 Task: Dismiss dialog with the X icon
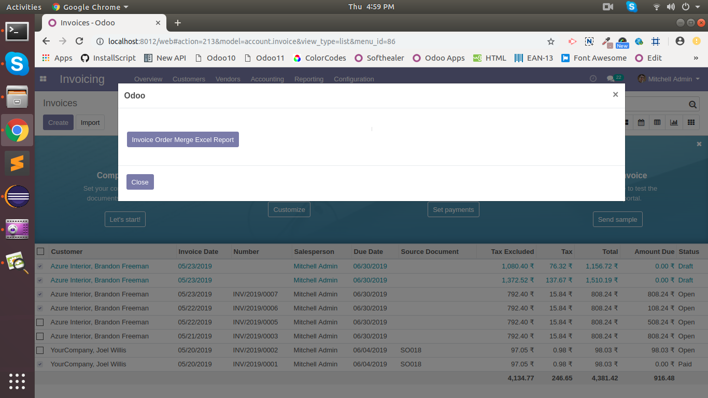coord(615,94)
